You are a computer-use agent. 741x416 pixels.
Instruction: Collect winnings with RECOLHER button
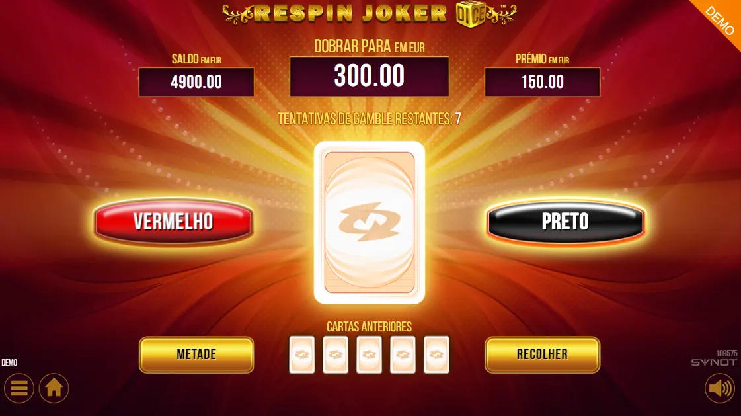[x=543, y=354]
